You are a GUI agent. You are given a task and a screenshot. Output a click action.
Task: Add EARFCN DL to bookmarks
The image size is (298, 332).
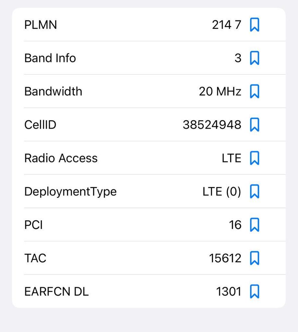click(254, 292)
